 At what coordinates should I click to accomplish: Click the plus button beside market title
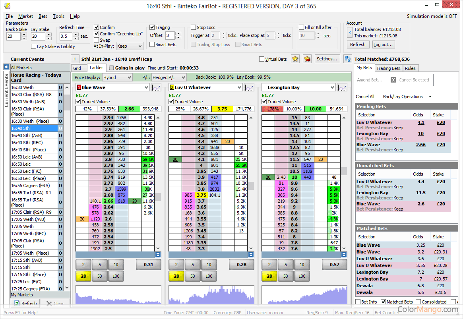[x=75, y=59]
